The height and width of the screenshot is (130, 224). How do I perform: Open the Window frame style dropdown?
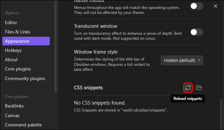[182, 61]
